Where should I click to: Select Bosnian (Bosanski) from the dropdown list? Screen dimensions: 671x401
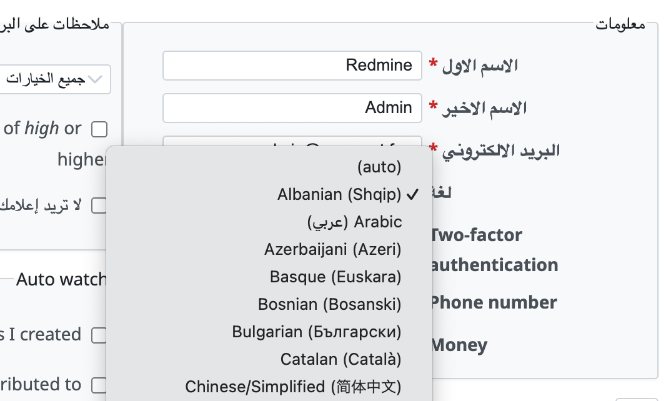click(329, 304)
